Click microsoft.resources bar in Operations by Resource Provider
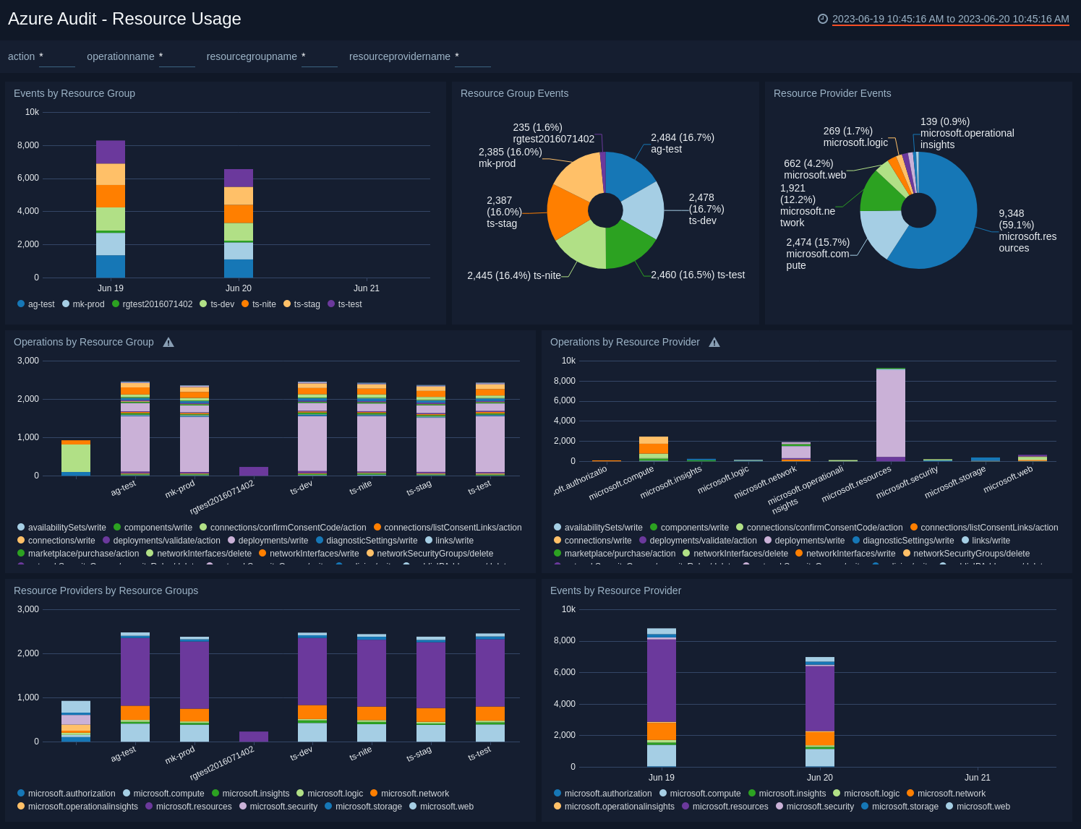The height and width of the screenshot is (829, 1081). [891, 415]
